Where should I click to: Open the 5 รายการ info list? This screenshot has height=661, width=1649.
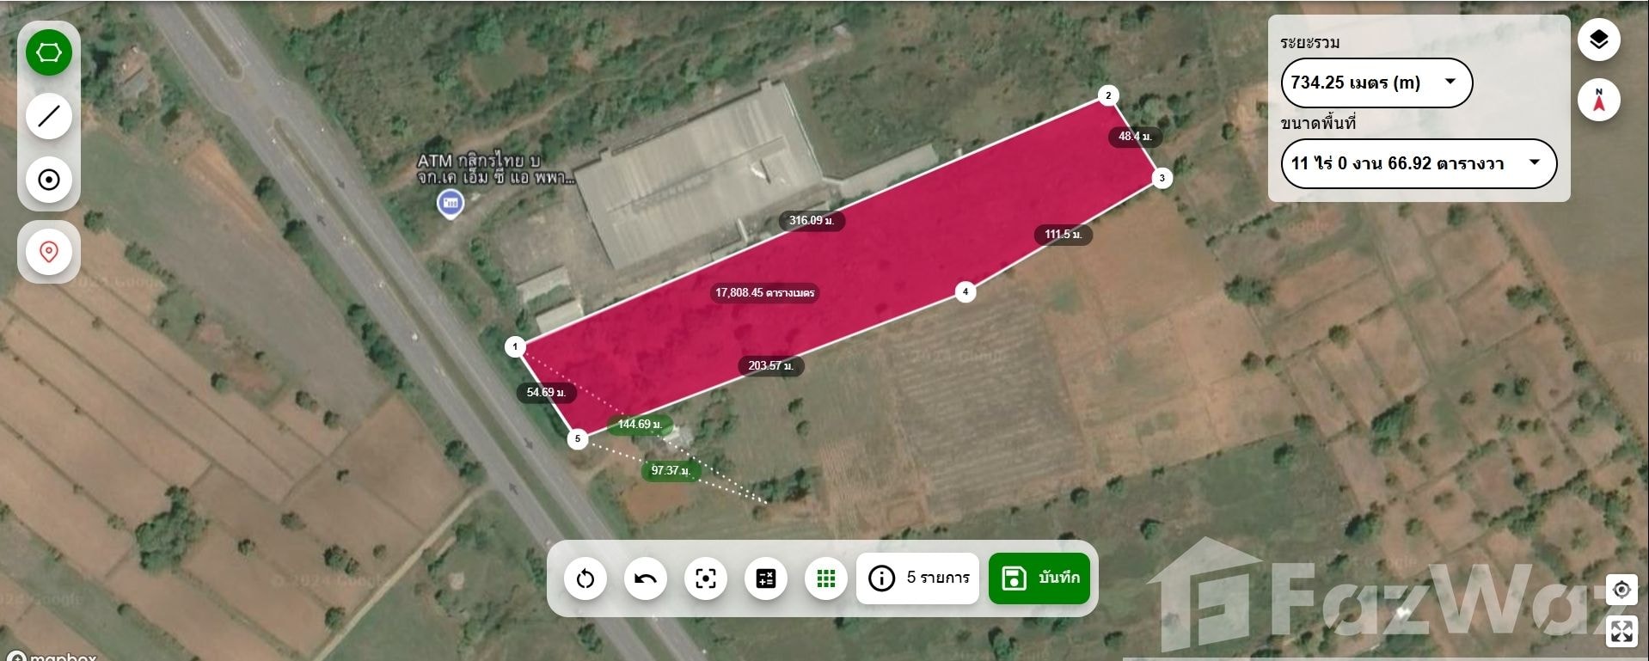pyautogui.click(x=918, y=578)
